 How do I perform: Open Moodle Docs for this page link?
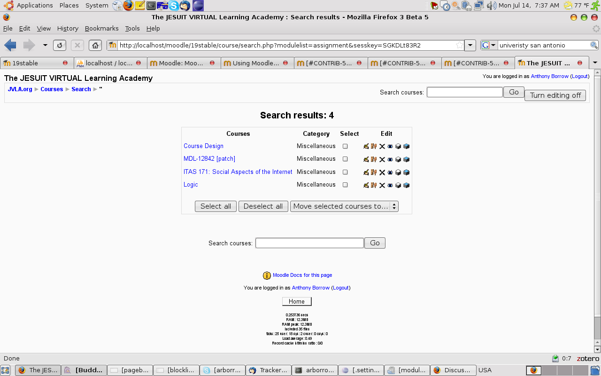pos(302,275)
